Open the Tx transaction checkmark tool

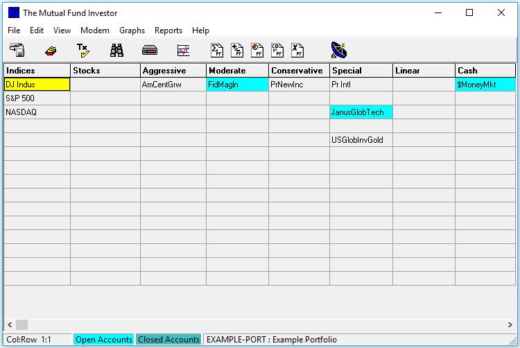(x=83, y=51)
